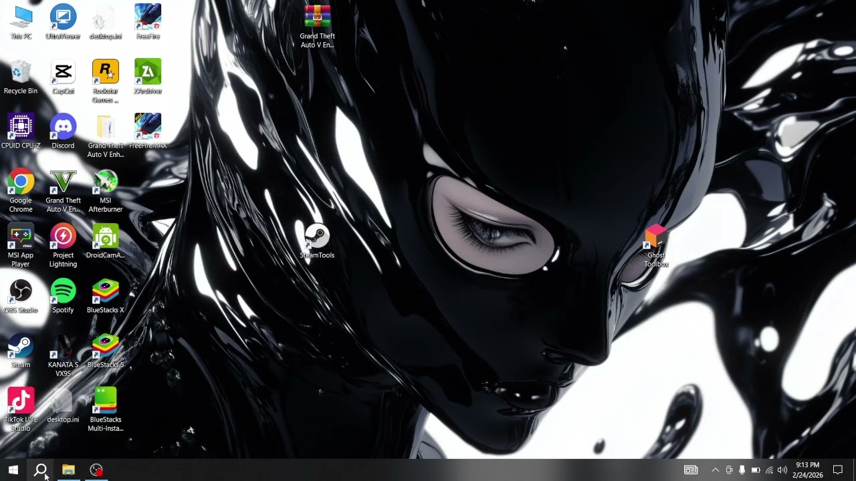Check battery status in the tray
Image resolution: width=856 pixels, height=481 pixels.
tap(756, 470)
